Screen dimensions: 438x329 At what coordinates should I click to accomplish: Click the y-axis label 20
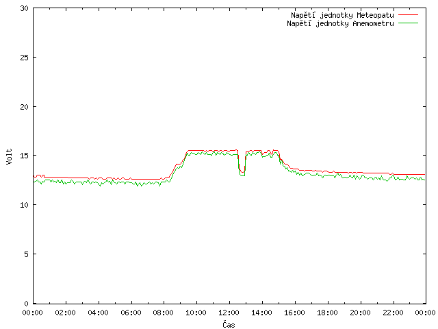25,107
